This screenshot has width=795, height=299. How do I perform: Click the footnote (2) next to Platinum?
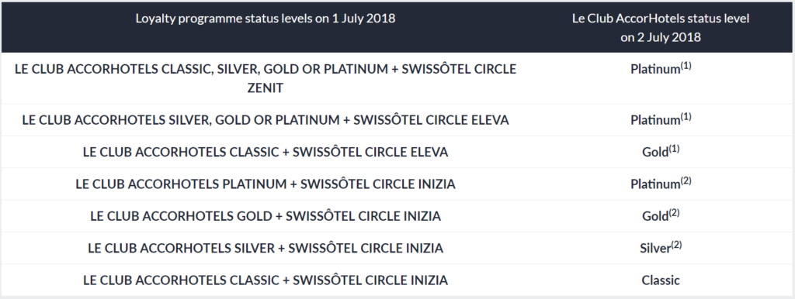point(686,180)
